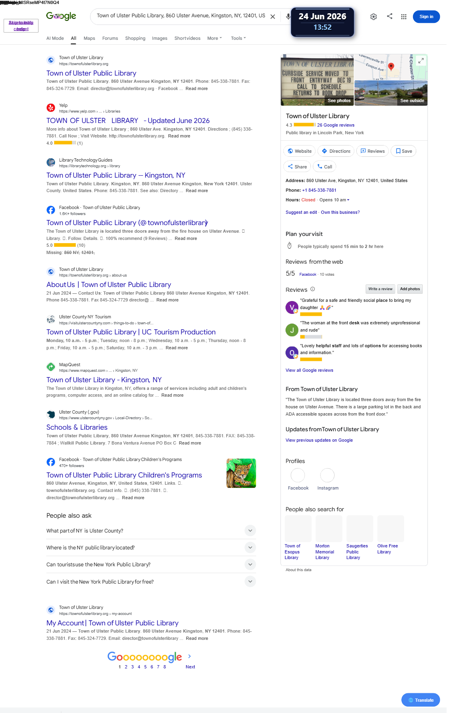Image resolution: width=452 pixels, height=713 pixels.
Task: Click reviewer avatar J
Action: click(292, 330)
